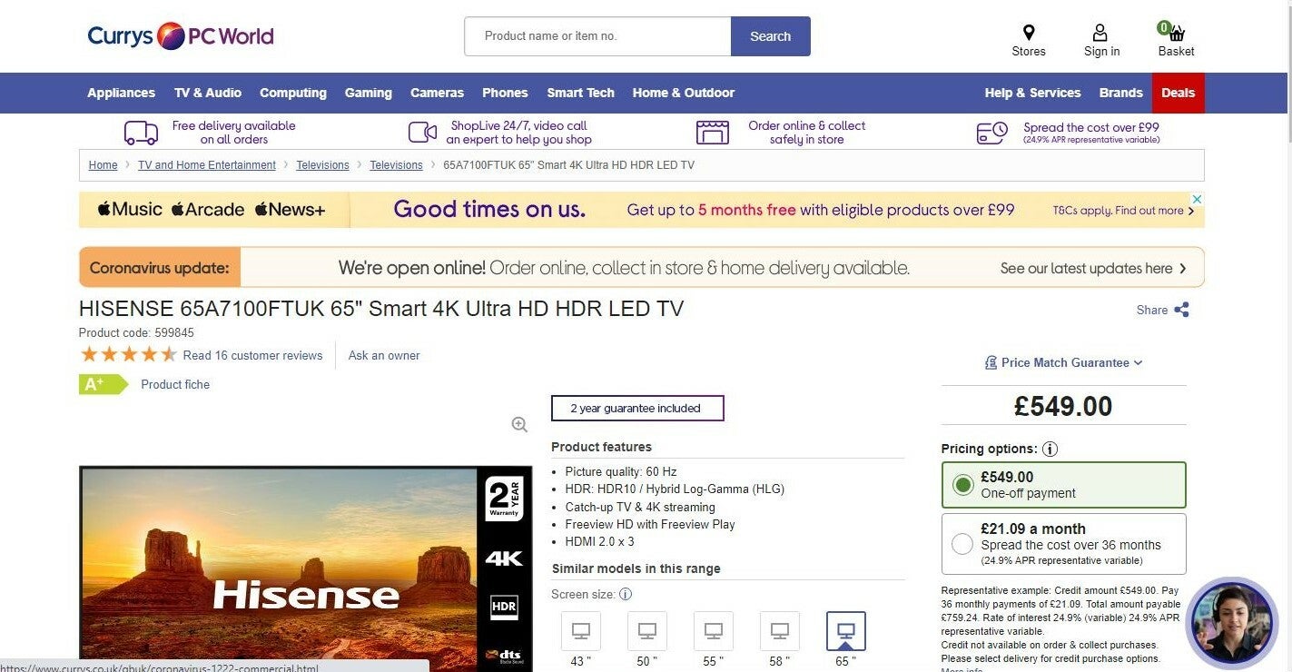
Task: Click the ad choices icon on Apple banner
Action: point(1198,199)
